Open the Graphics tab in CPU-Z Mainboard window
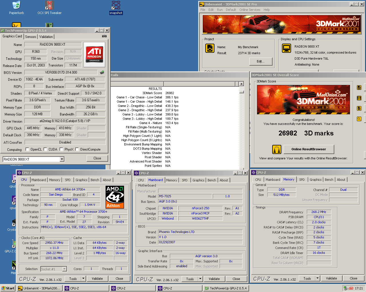 [x=198, y=180]
